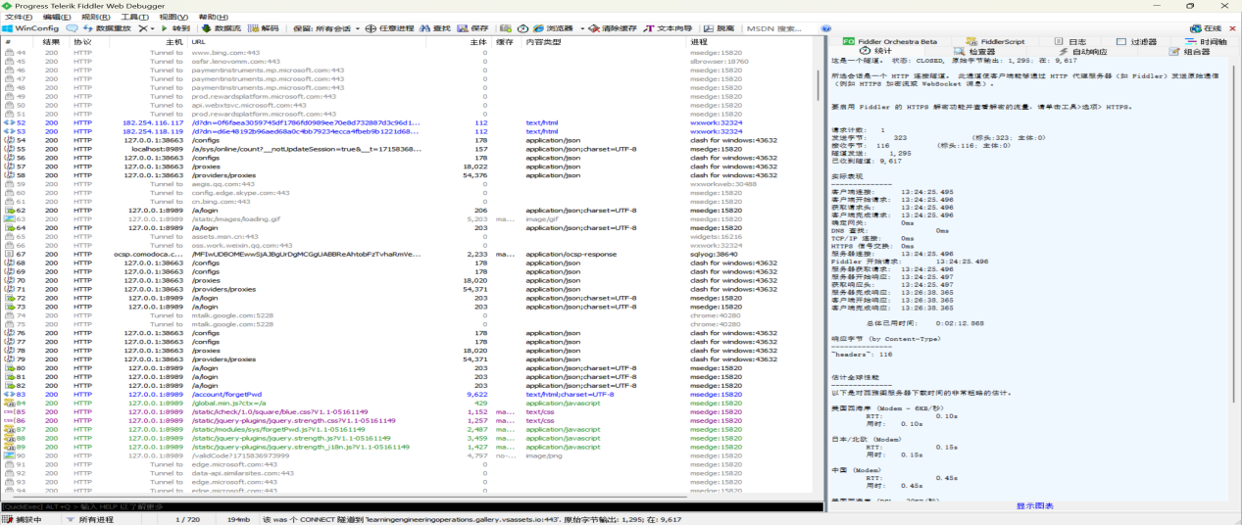Open the 编辑 (Edit) menu
Viewport: 1242px width, 525px height.
57,17
